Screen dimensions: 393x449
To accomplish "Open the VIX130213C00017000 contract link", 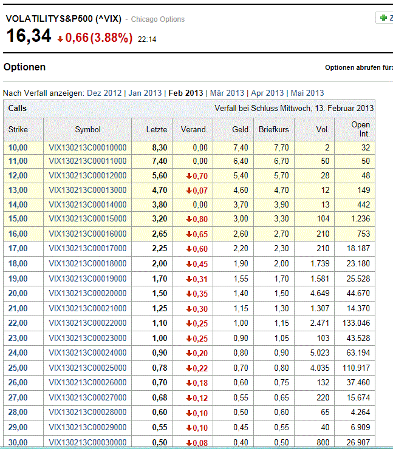I will point(87,249).
